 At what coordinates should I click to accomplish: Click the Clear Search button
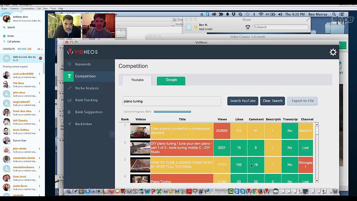click(272, 101)
